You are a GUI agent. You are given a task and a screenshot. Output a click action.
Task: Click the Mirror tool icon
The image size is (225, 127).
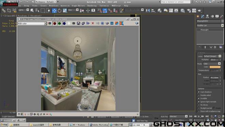(148, 11)
